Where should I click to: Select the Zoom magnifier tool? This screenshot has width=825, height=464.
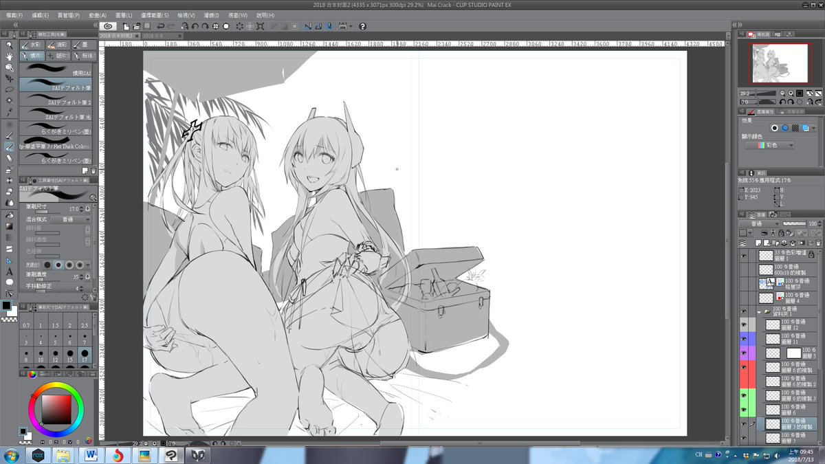coord(9,45)
